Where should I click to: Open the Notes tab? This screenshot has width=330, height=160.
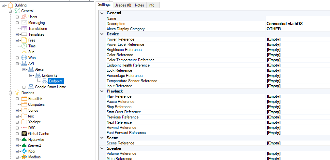tap(139, 5)
